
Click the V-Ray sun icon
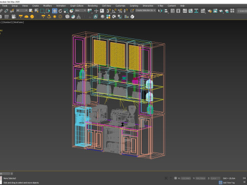[55, 16]
